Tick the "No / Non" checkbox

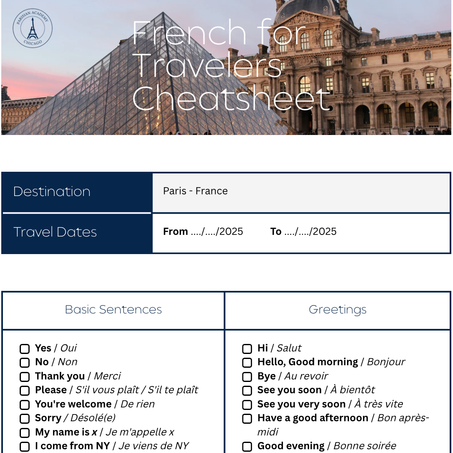25,363
